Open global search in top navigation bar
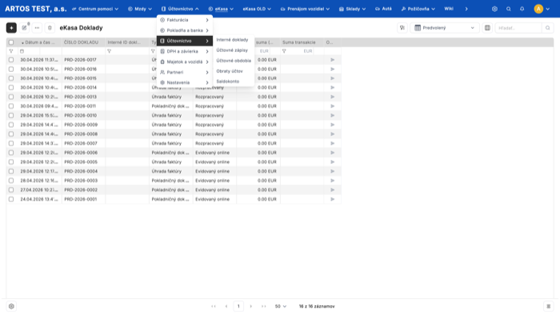 pyautogui.click(x=508, y=9)
